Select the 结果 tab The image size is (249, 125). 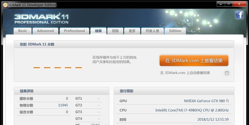[98, 31]
